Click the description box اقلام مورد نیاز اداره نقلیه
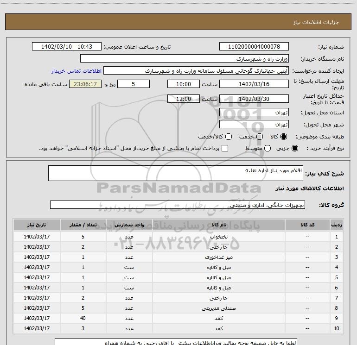The width and height of the screenshot is (357, 345). [x=176, y=173]
